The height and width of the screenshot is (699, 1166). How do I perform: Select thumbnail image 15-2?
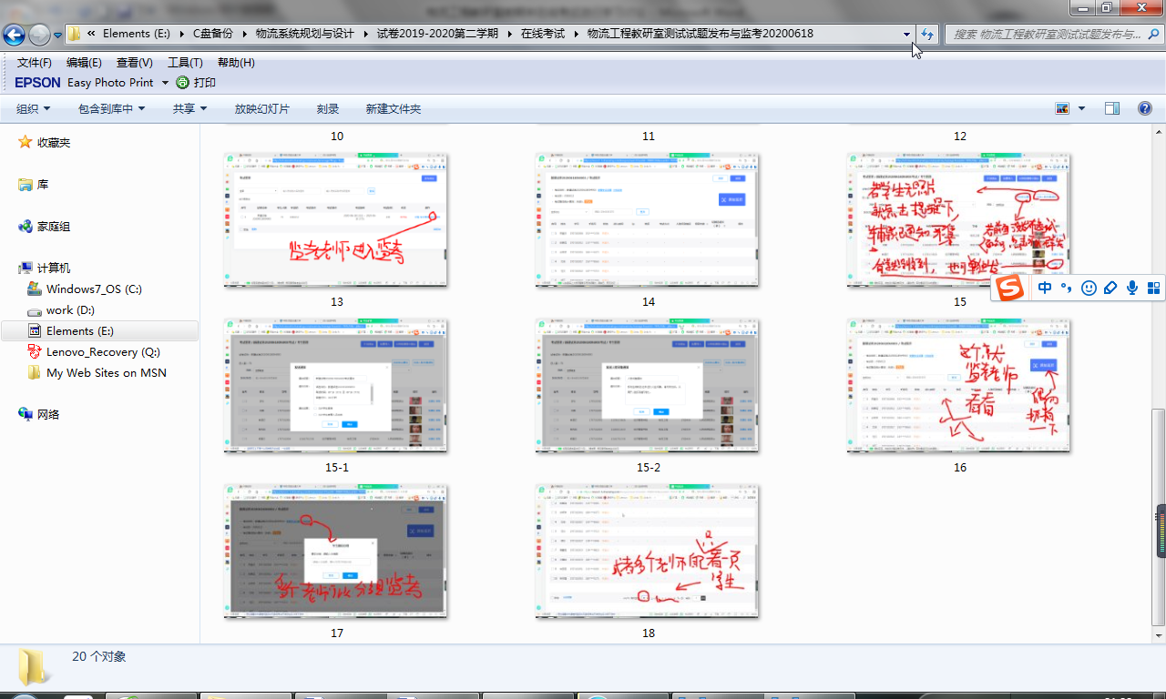tap(648, 386)
